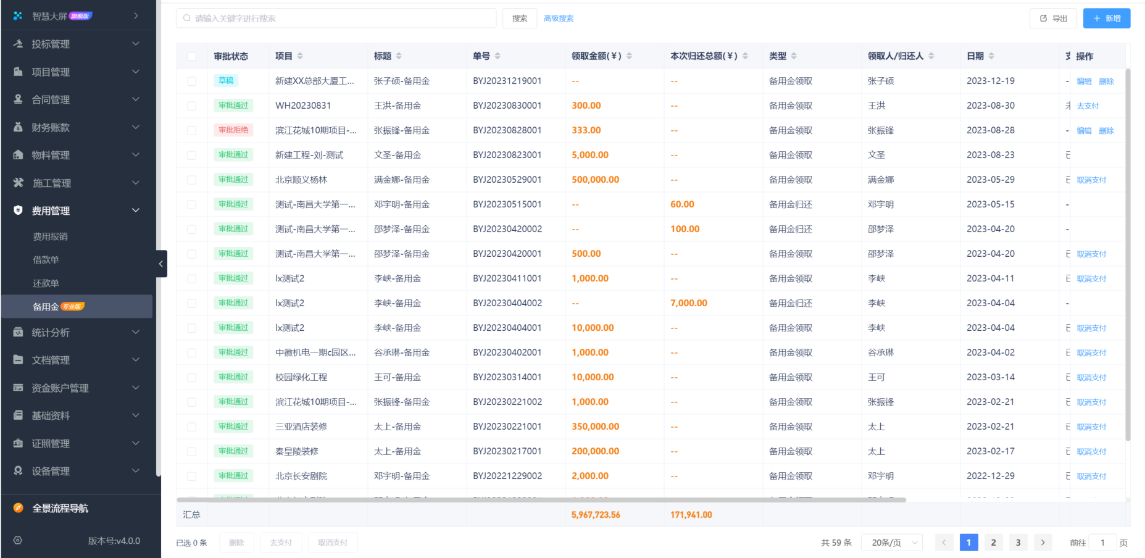Image resolution: width=1145 pixels, height=558 pixels.
Task: Toggle the select-all checkbox in table header
Action: 191,56
